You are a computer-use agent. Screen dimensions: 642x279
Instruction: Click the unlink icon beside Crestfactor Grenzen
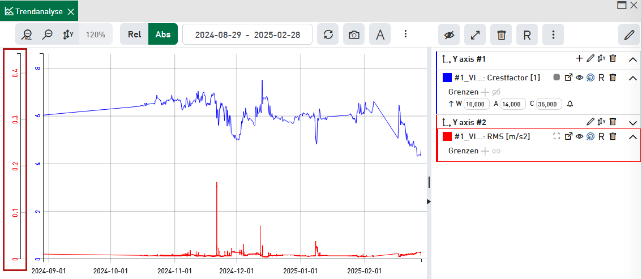click(497, 92)
